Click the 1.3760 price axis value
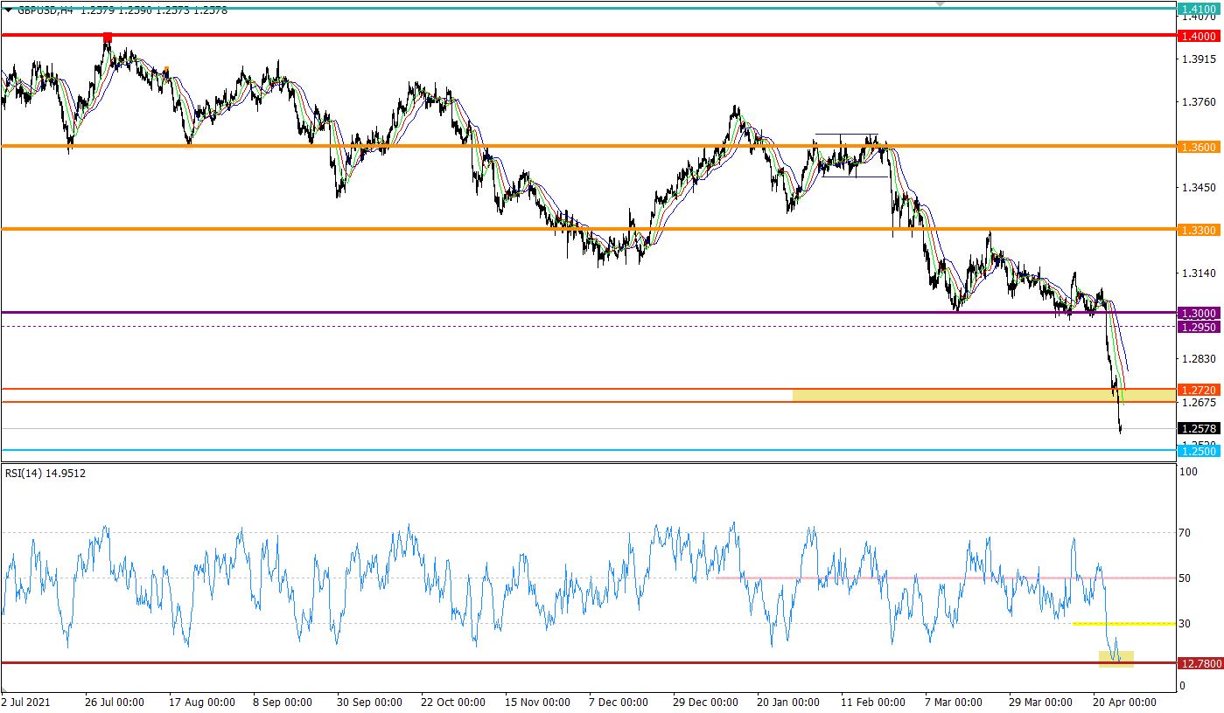 tap(1199, 101)
